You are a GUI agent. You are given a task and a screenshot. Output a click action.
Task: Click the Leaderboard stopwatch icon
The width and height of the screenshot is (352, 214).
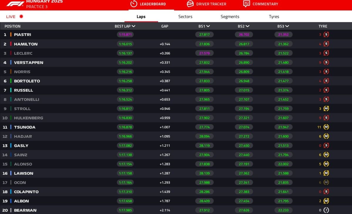tap(134, 4)
